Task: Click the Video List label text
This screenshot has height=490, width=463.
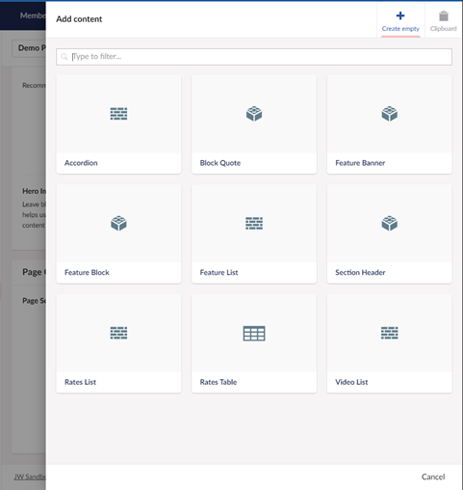Action: click(351, 382)
